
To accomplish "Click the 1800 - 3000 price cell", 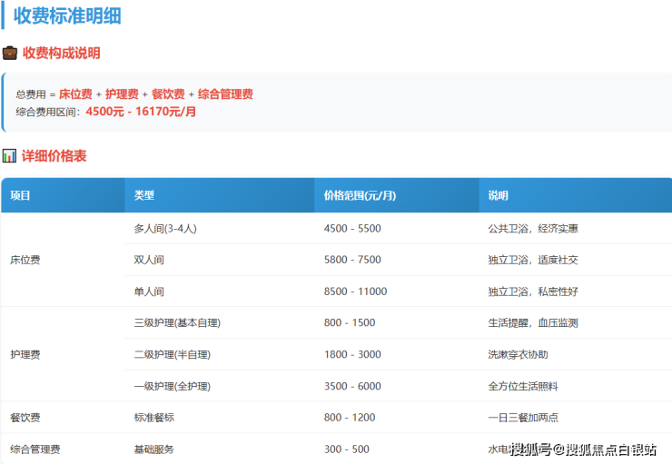I will [x=352, y=354].
